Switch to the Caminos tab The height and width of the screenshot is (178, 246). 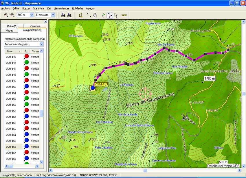click(x=35, y=26)
